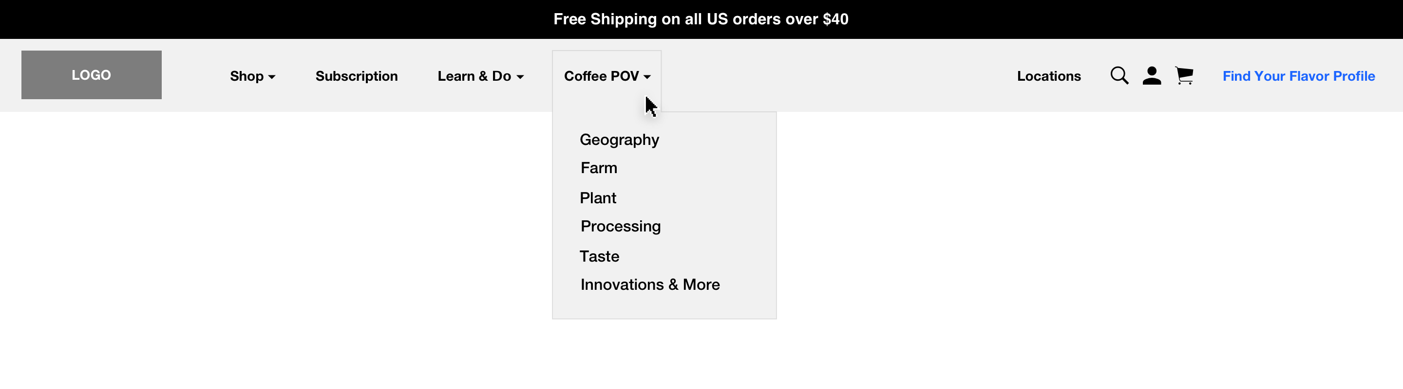Image resolution: width=1403 pixels, height=389 pixels.
Task: Select Geography from Coffee POV menu
Action: [x=619, y=140]
